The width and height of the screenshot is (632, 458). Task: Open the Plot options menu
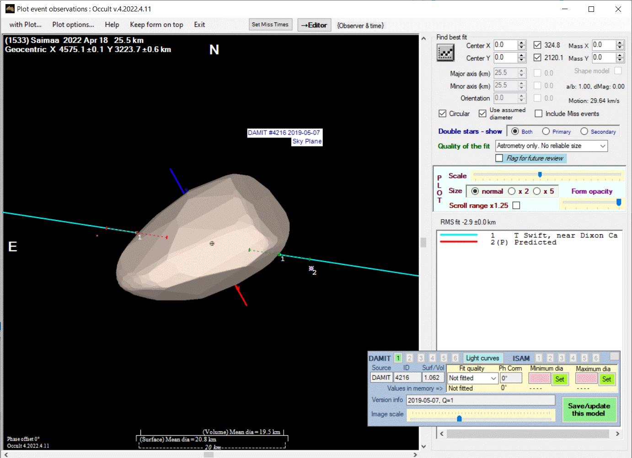[x=73, y=25]
